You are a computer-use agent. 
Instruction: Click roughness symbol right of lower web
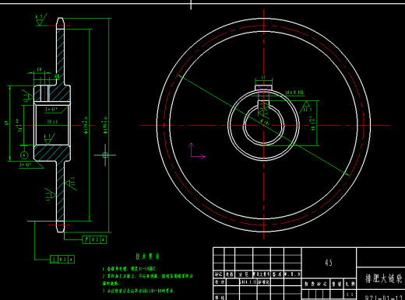coord(70,183)
